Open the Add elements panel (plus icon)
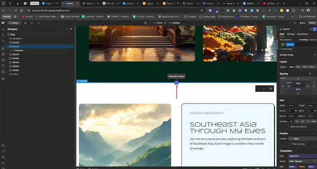Screen dimensions: 317x169 (3, 30)
